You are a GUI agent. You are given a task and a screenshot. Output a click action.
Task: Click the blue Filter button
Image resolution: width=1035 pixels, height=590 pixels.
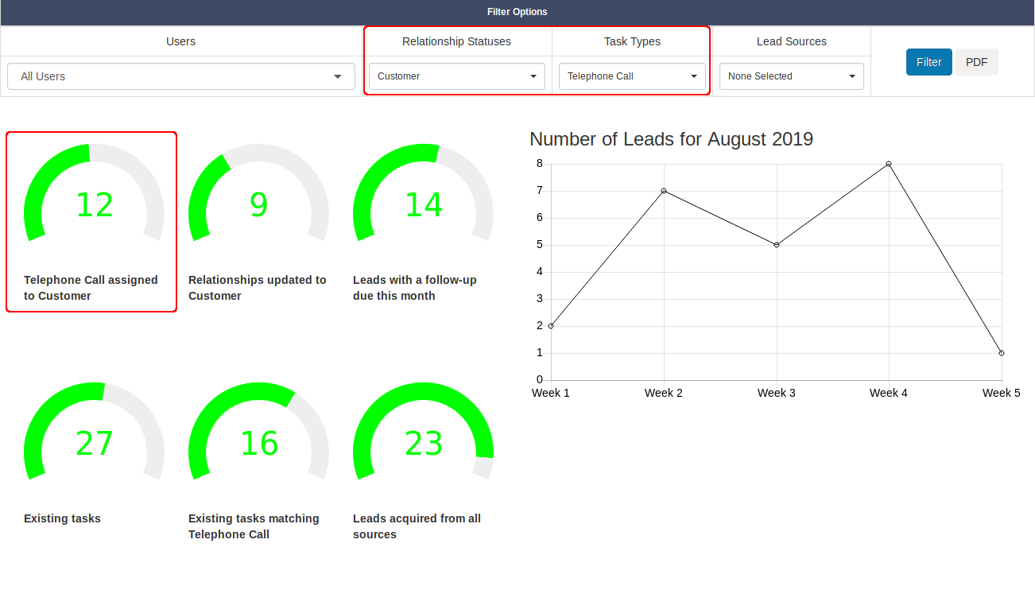[928, 61]
